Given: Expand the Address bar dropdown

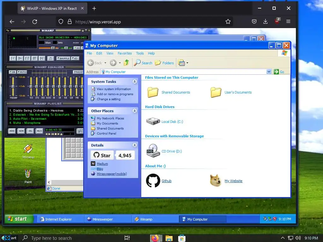Looking at the screenshot, I should pyautogui.click(x=269, y=72).
